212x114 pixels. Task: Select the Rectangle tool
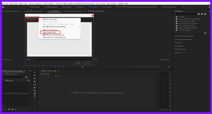click(x=35, y=90)
